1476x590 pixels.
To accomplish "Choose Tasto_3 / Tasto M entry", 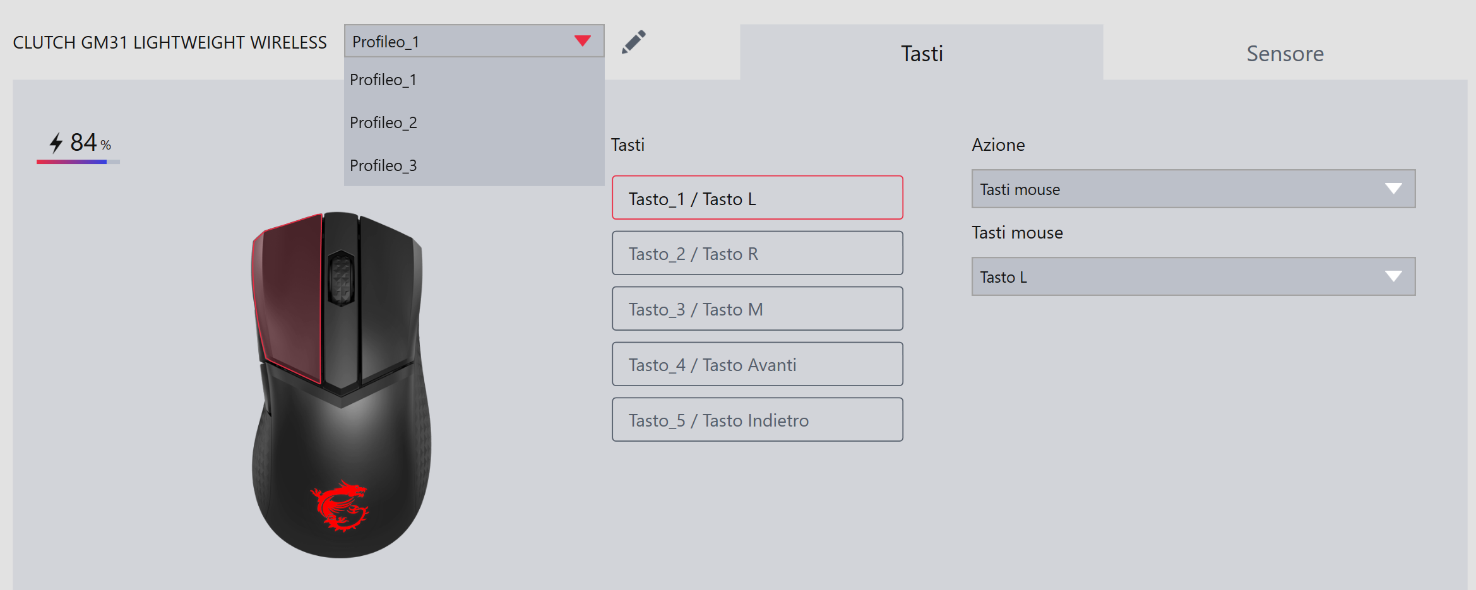I will click(x=757, y=309).
